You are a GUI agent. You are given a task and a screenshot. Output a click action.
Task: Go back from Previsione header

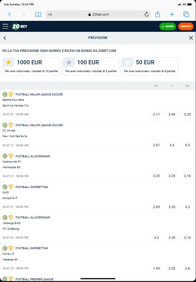(5, 38)
